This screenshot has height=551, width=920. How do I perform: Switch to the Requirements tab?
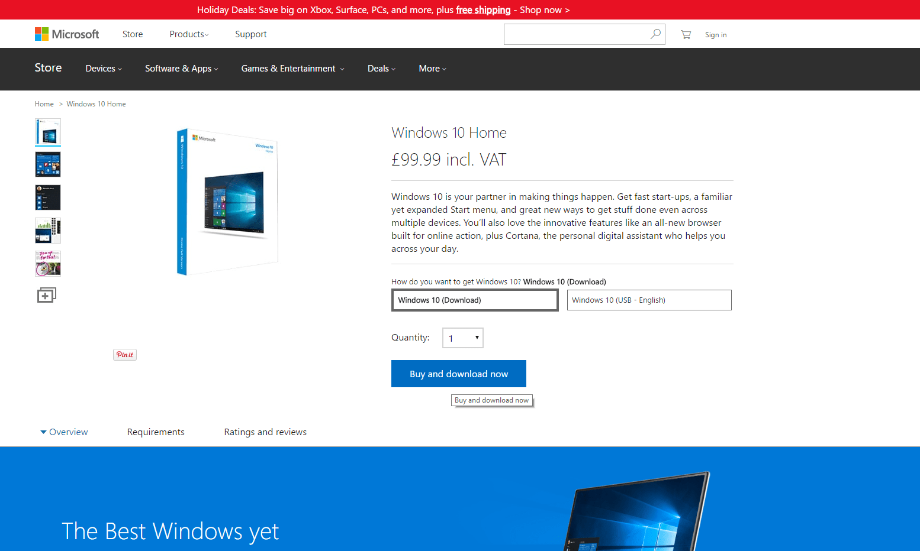(x=156, y=432)
